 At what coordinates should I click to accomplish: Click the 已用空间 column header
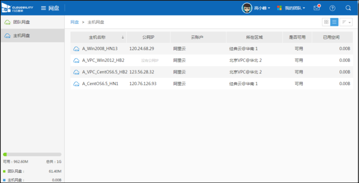coord(331,38)
